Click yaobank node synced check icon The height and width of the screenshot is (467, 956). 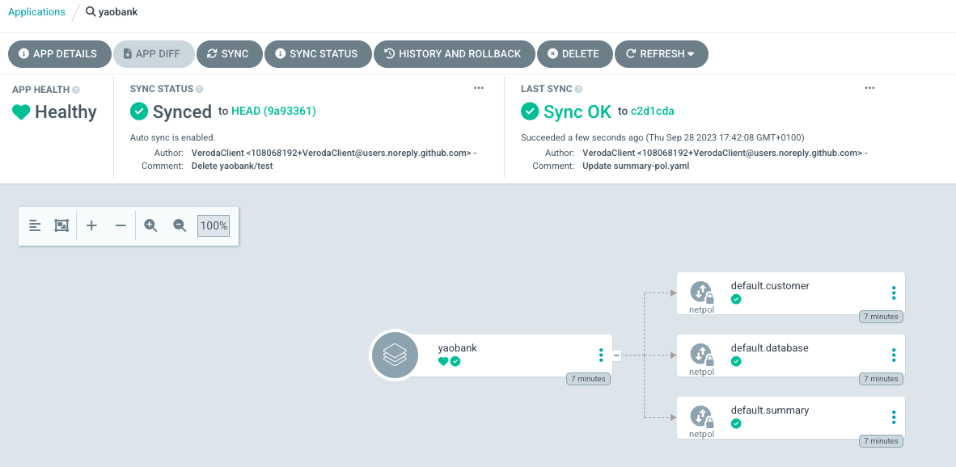[455, 362]
